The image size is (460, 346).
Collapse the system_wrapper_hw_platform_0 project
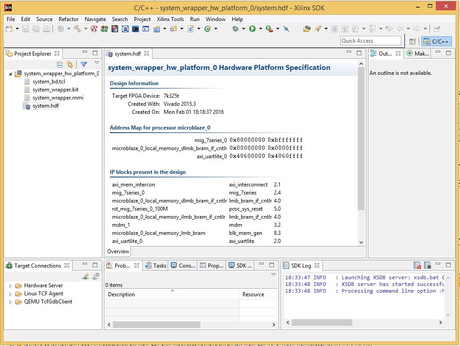(x=11, y=74)
